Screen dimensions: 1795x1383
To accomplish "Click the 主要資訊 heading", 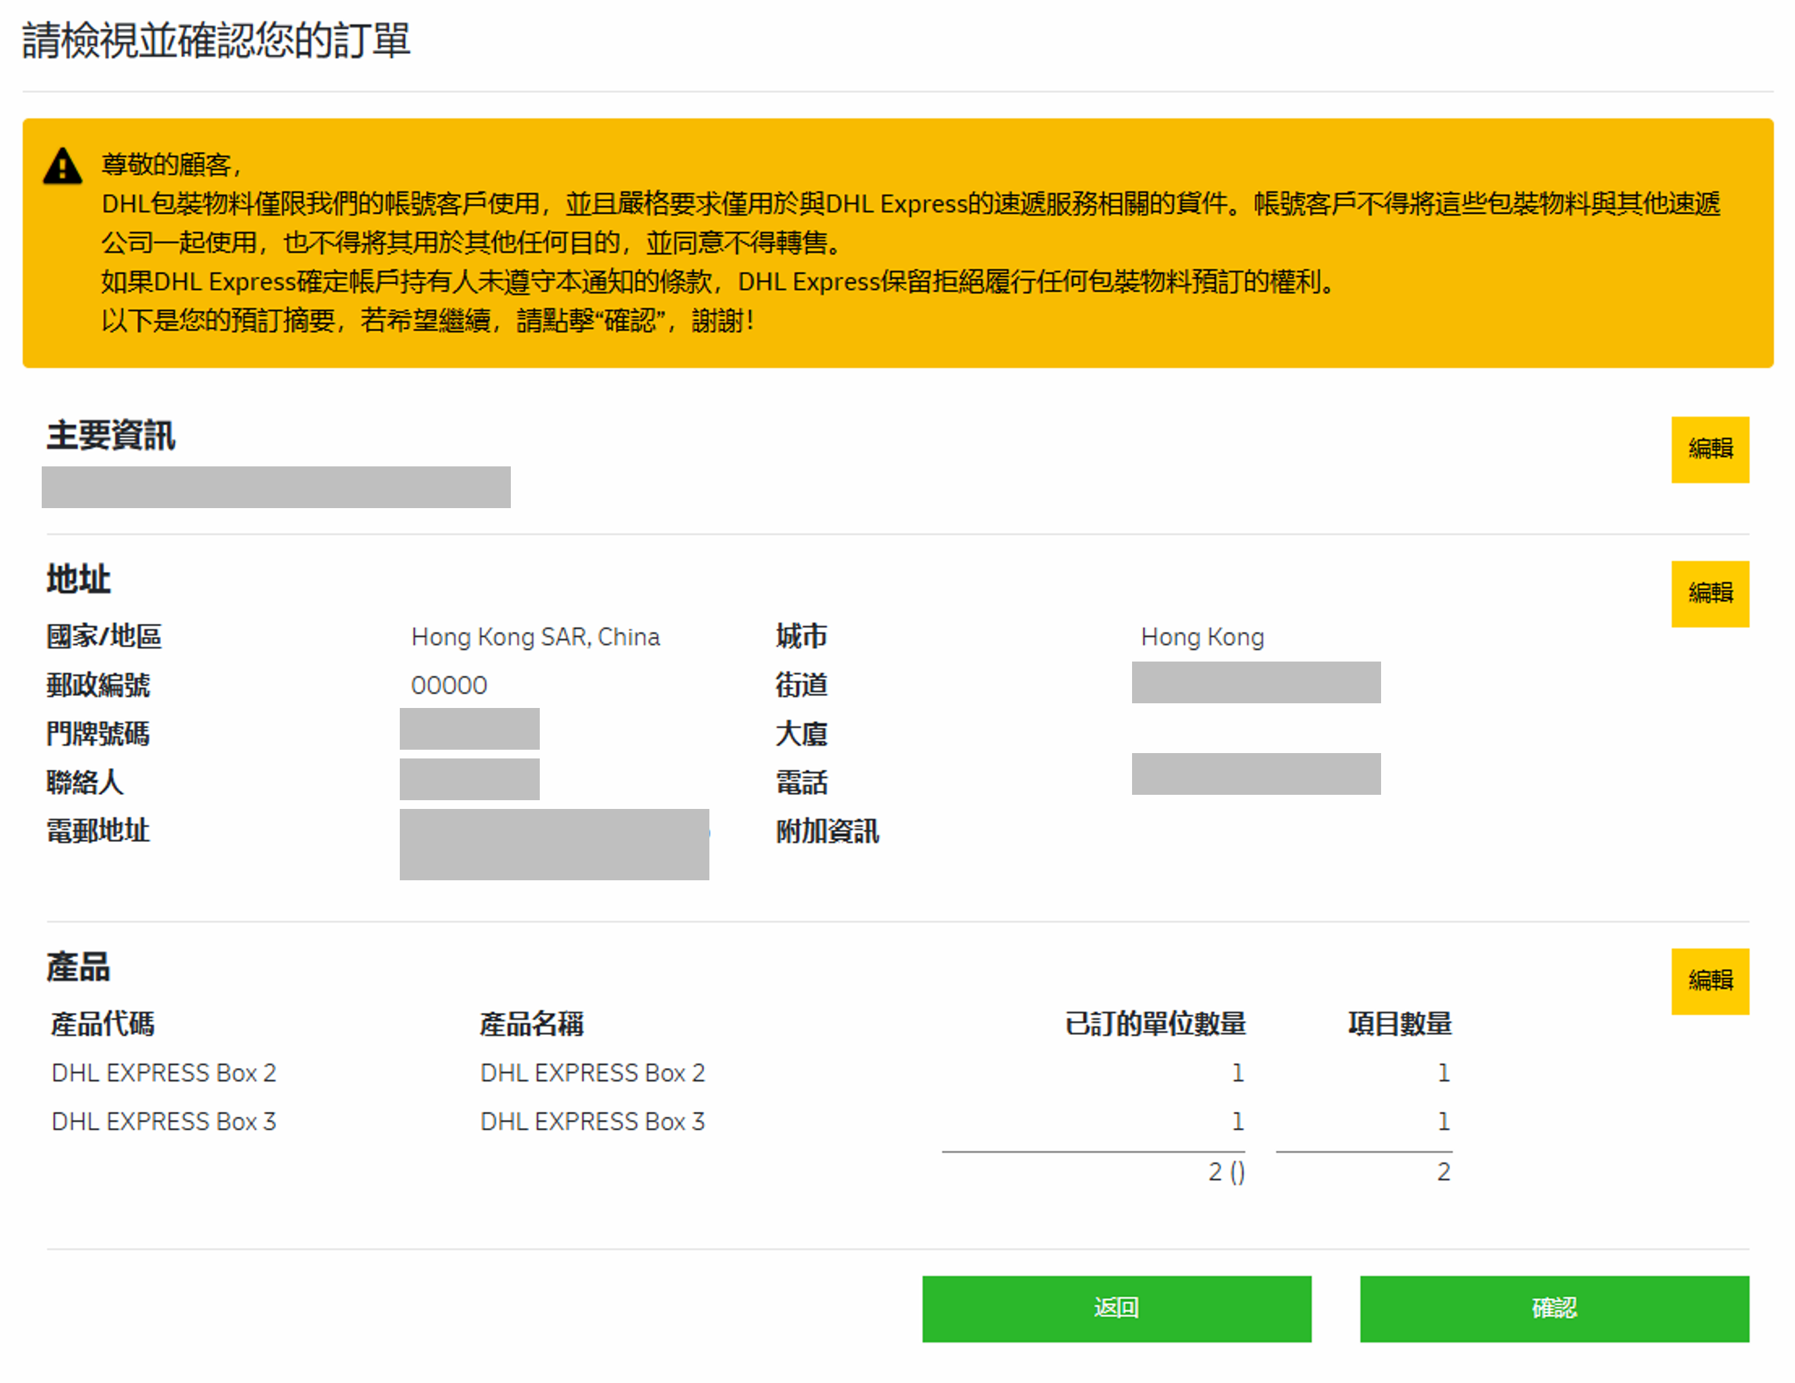I will pos(111,435).
